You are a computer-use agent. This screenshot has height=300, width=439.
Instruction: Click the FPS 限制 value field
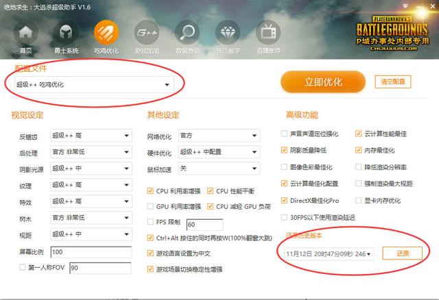pos(204,225)
